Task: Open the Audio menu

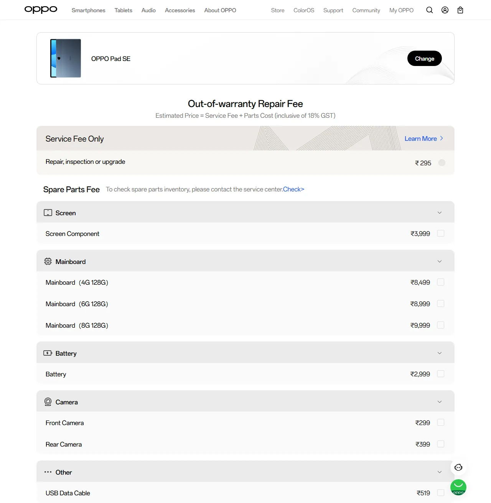Action: (x=148, y=10)
